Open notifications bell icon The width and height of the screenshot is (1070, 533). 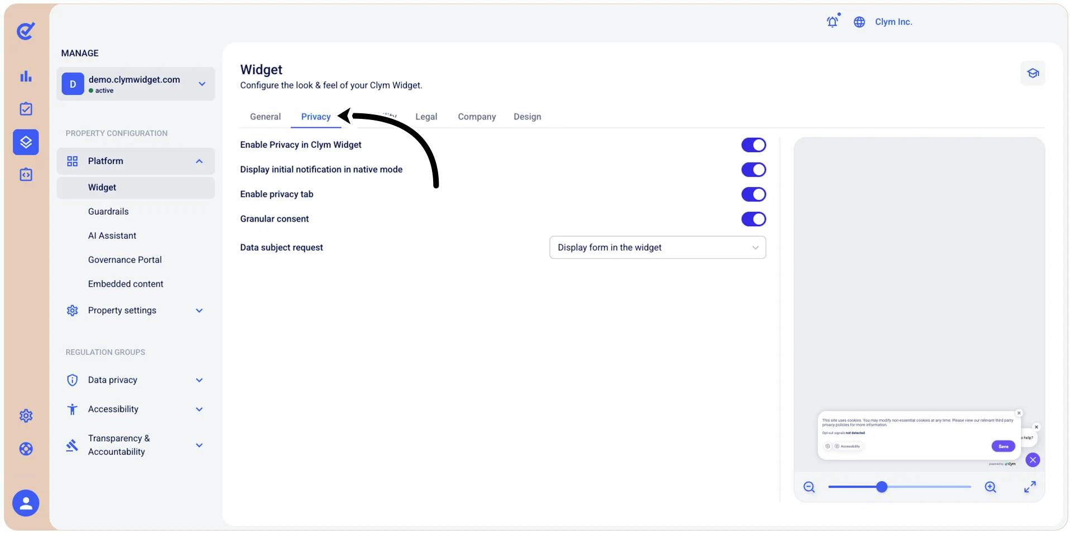click(832, 22)
